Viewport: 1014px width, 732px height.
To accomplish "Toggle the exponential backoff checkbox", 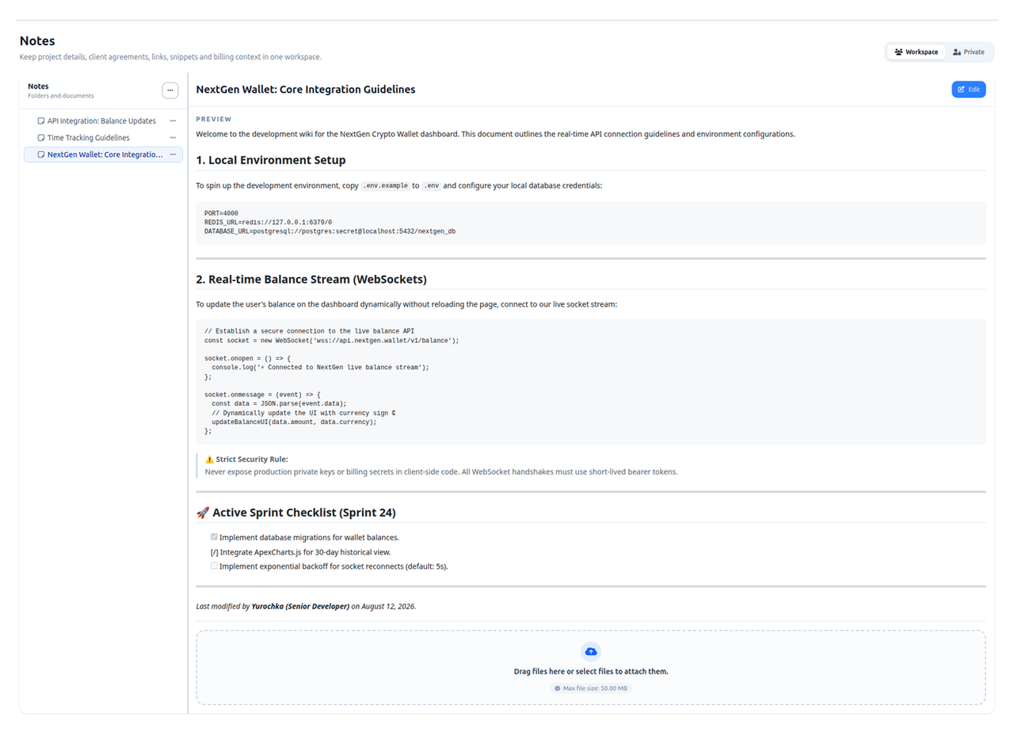I will [x=214, y=566].
